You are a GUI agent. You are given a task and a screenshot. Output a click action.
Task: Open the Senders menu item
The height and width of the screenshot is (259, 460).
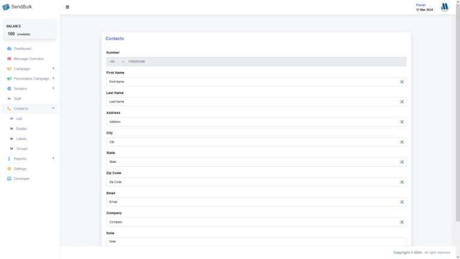pos(20,89)
